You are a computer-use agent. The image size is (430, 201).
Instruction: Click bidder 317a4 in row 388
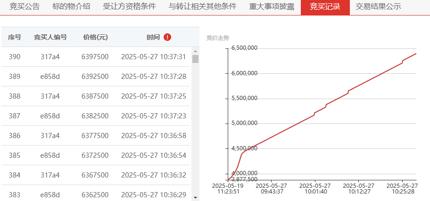pyautogui.click(x=50, y=96)
